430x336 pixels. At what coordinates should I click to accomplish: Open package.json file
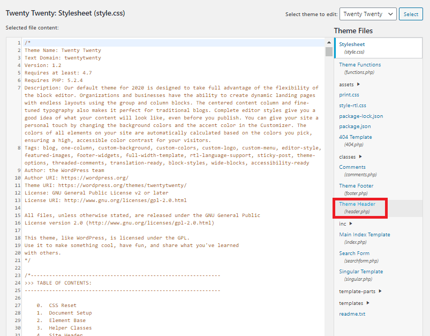[355, 126]
